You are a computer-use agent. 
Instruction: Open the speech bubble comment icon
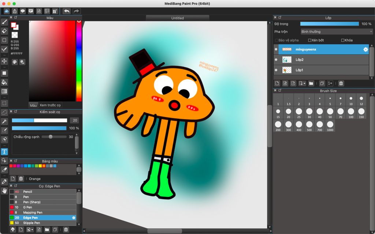23,11
